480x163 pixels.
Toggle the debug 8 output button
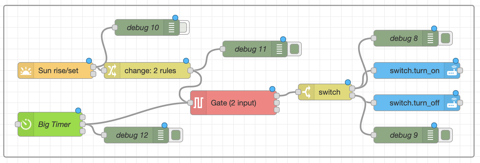(x=445, y=38)
